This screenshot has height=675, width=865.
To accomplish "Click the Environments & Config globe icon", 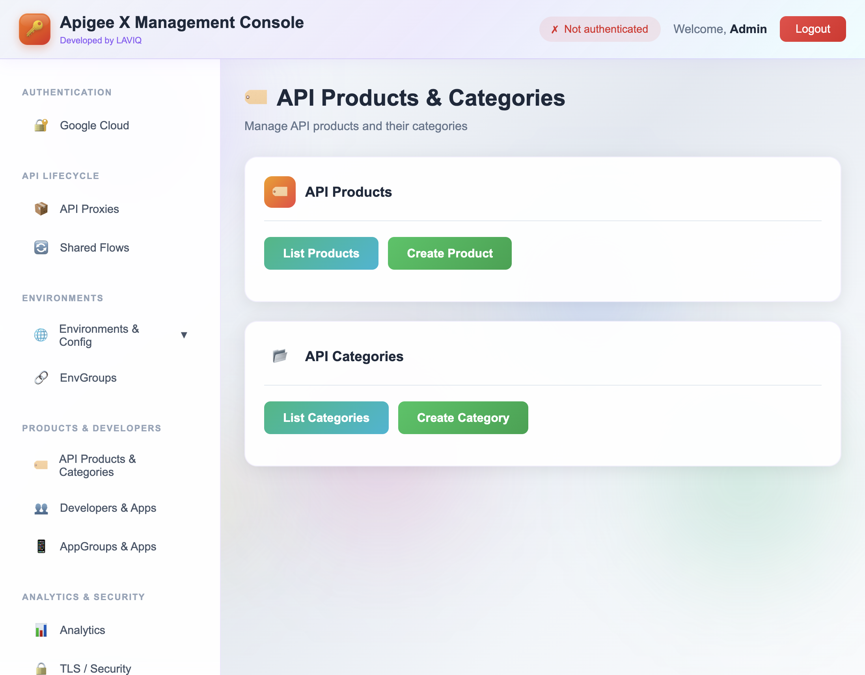I will pos(41,335).
